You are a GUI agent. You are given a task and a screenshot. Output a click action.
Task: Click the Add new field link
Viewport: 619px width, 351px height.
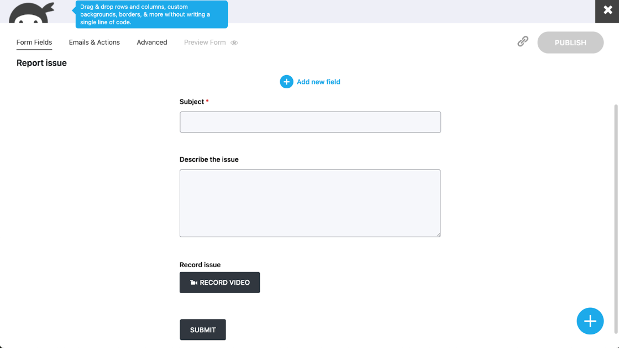tap(318, 81)
